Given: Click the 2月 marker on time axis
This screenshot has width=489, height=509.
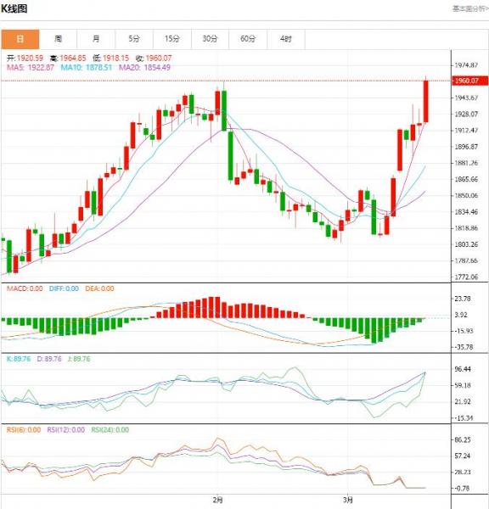Looking at the screenshot, I should (218, 500).
